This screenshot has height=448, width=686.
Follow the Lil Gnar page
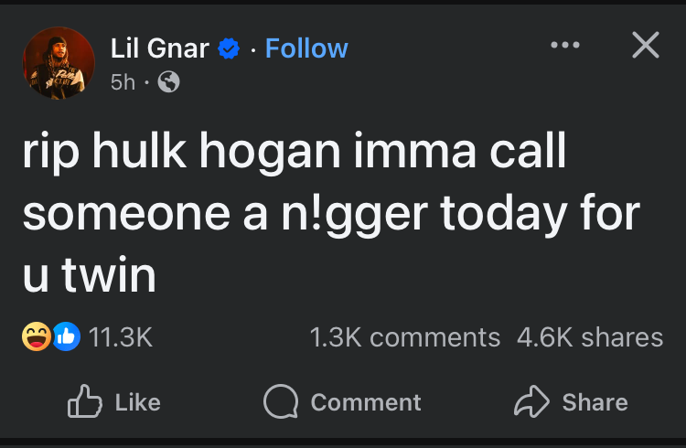306,48
